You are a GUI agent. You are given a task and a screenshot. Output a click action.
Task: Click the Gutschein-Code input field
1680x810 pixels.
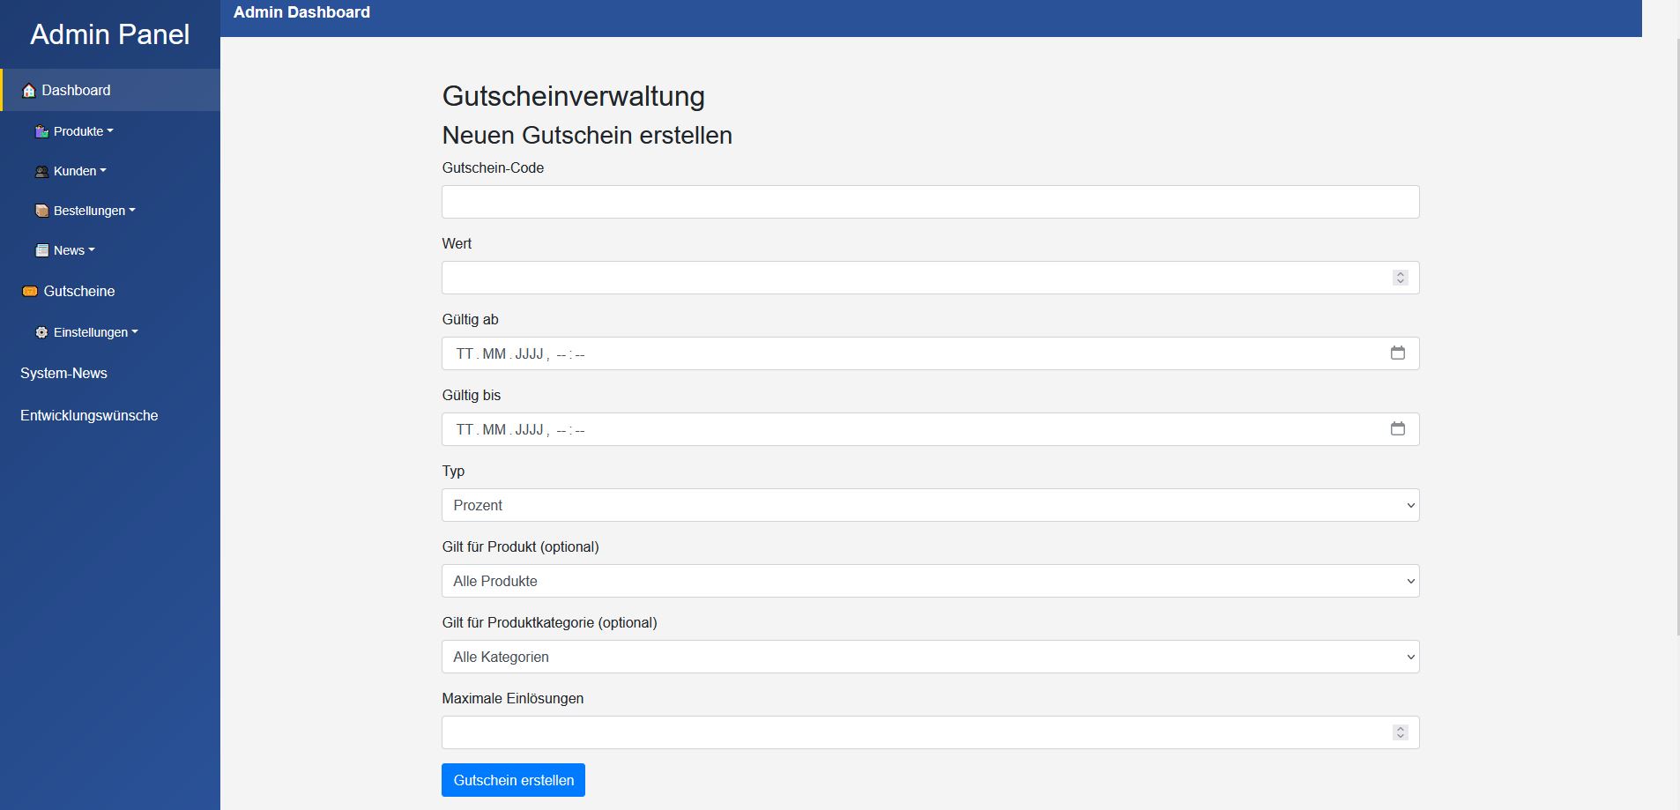point(930,202)
